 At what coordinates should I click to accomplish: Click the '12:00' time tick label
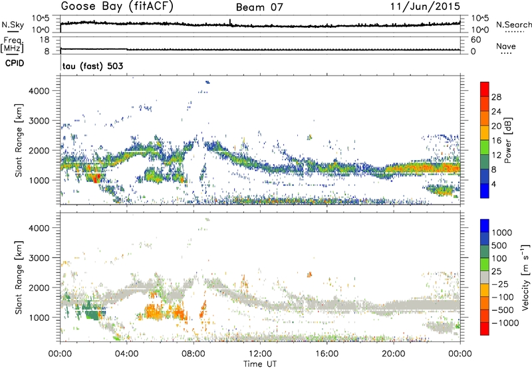pyautogui.click(x=260, y=354)
